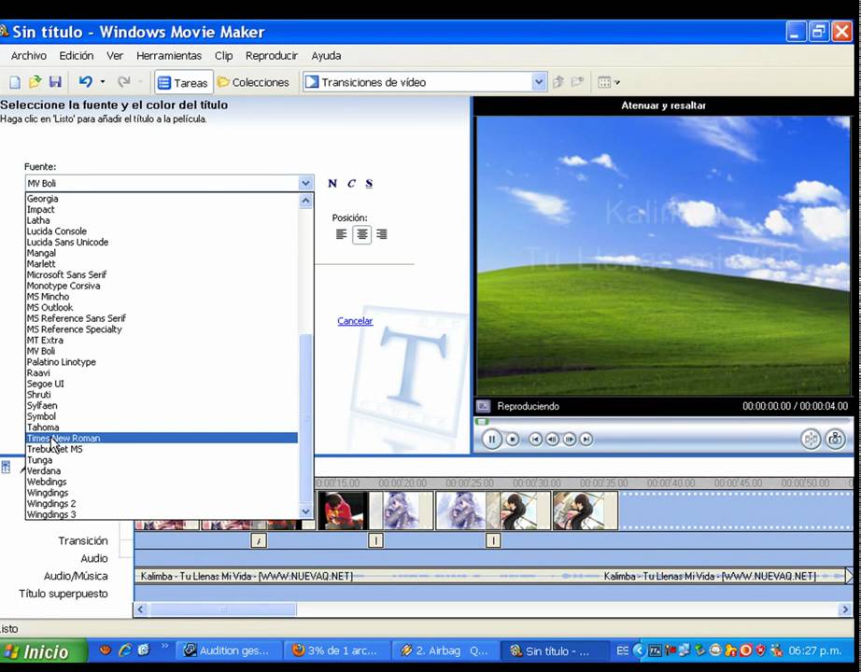
Task: Click the storyboard/timeline toggle icon at left
Action: coord(6,468)
